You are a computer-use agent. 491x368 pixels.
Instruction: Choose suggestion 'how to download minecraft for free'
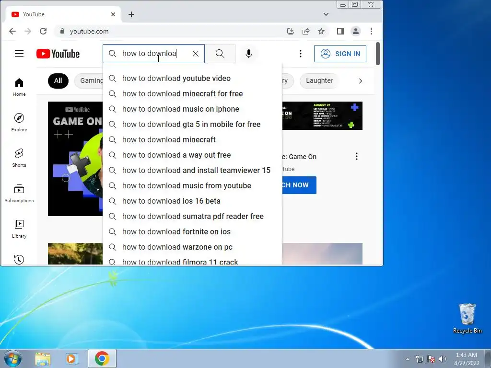pos(192,93)
